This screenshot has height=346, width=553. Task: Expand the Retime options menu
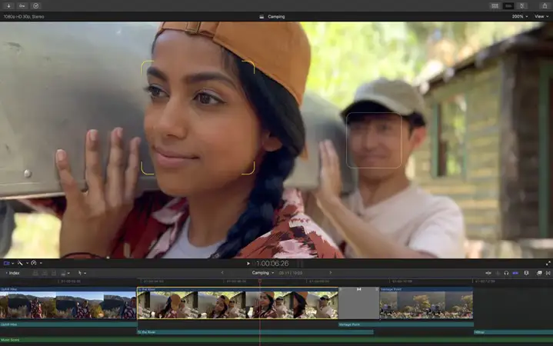(41, 263)
